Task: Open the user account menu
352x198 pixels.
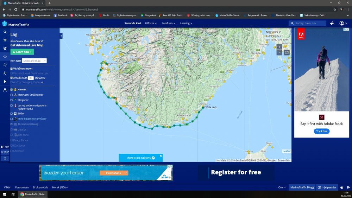Action: point(343,23)
